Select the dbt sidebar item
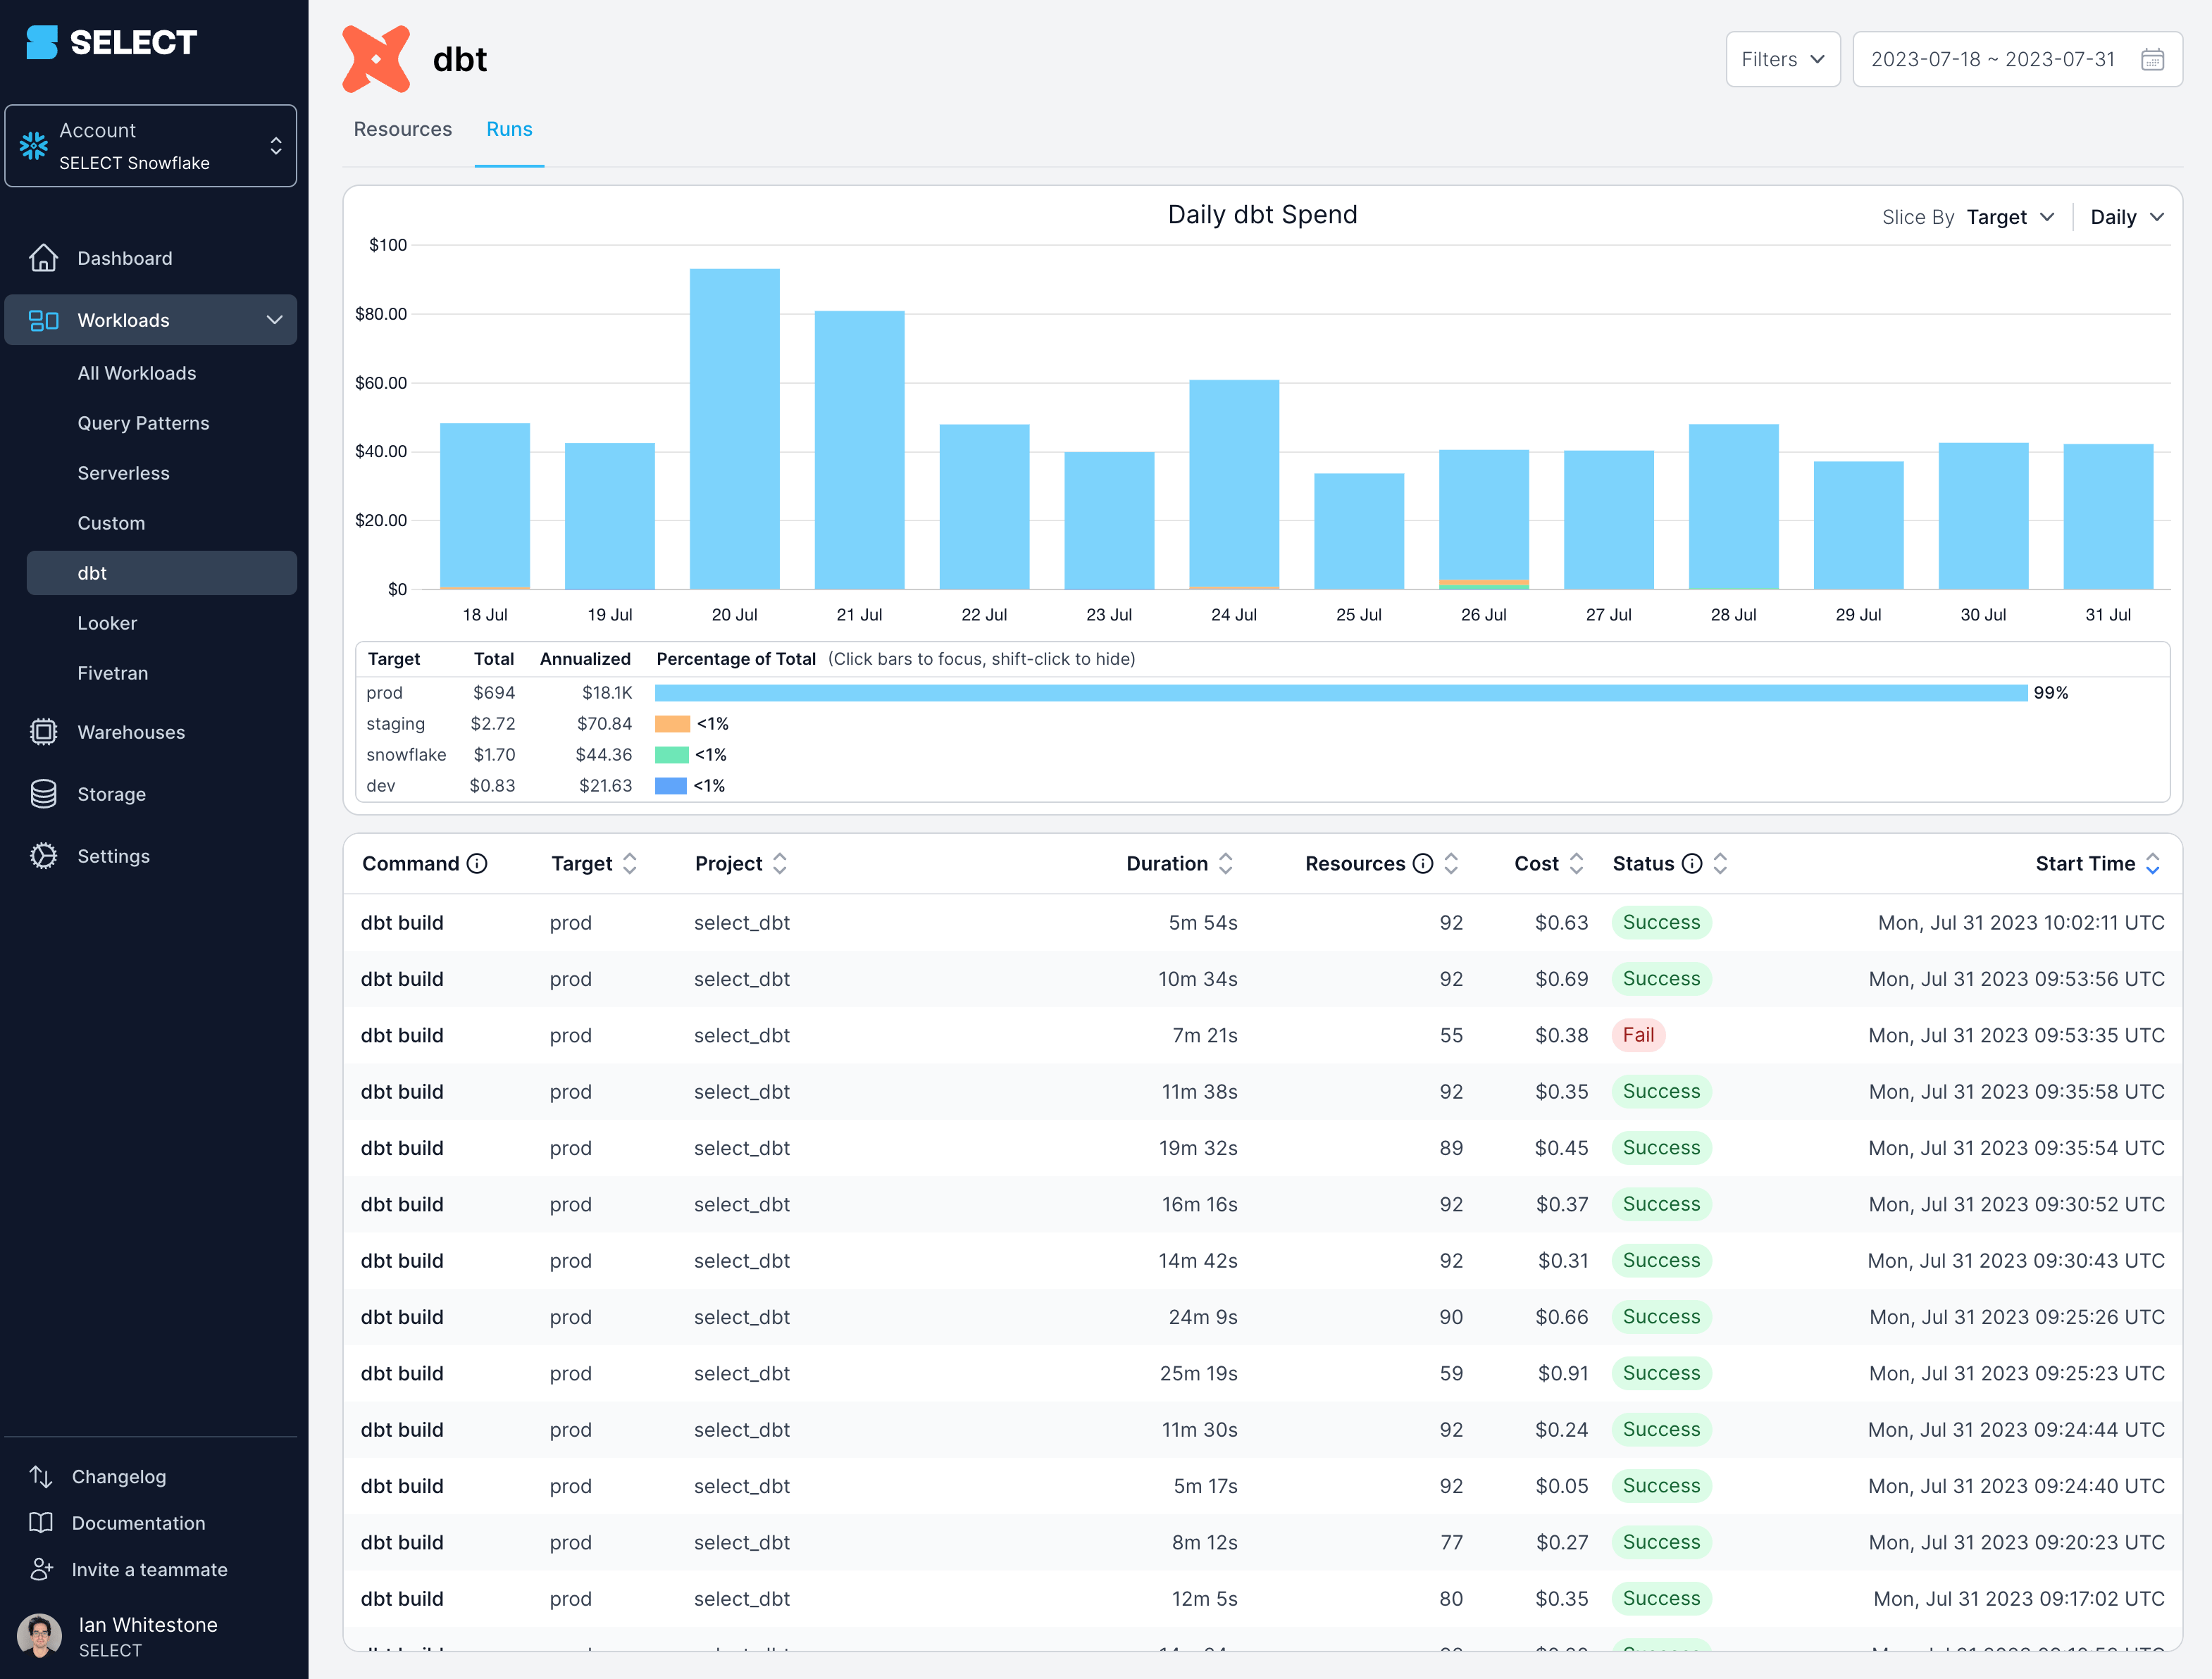The image size is (2212, 1679). (x=161, y=573)
